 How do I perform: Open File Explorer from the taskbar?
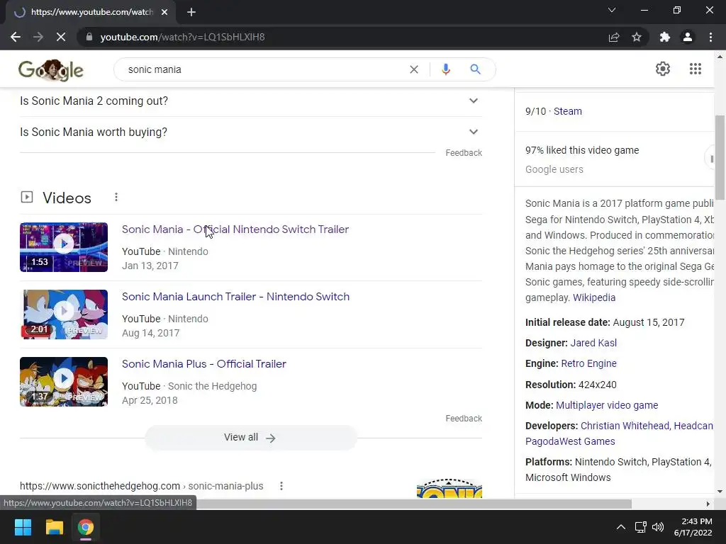pyautogui.click(x=54, y=527)
